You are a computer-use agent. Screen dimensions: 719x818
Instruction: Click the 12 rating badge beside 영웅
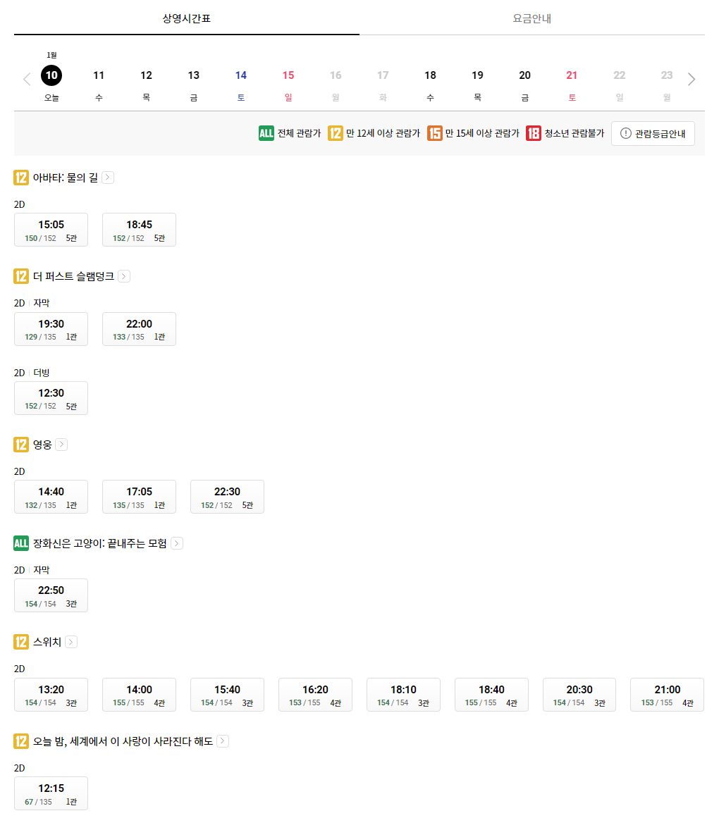(x=21, y=445)
